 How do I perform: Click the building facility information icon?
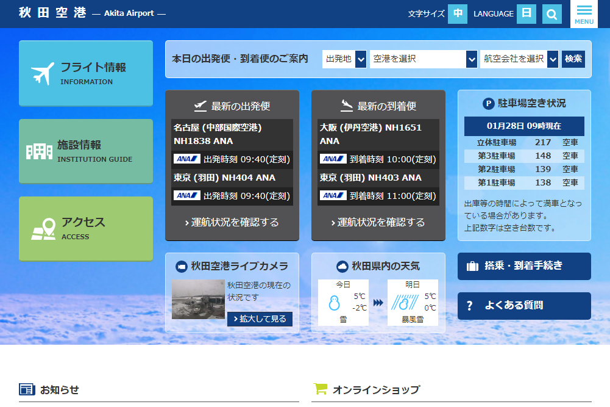point(40,151)
